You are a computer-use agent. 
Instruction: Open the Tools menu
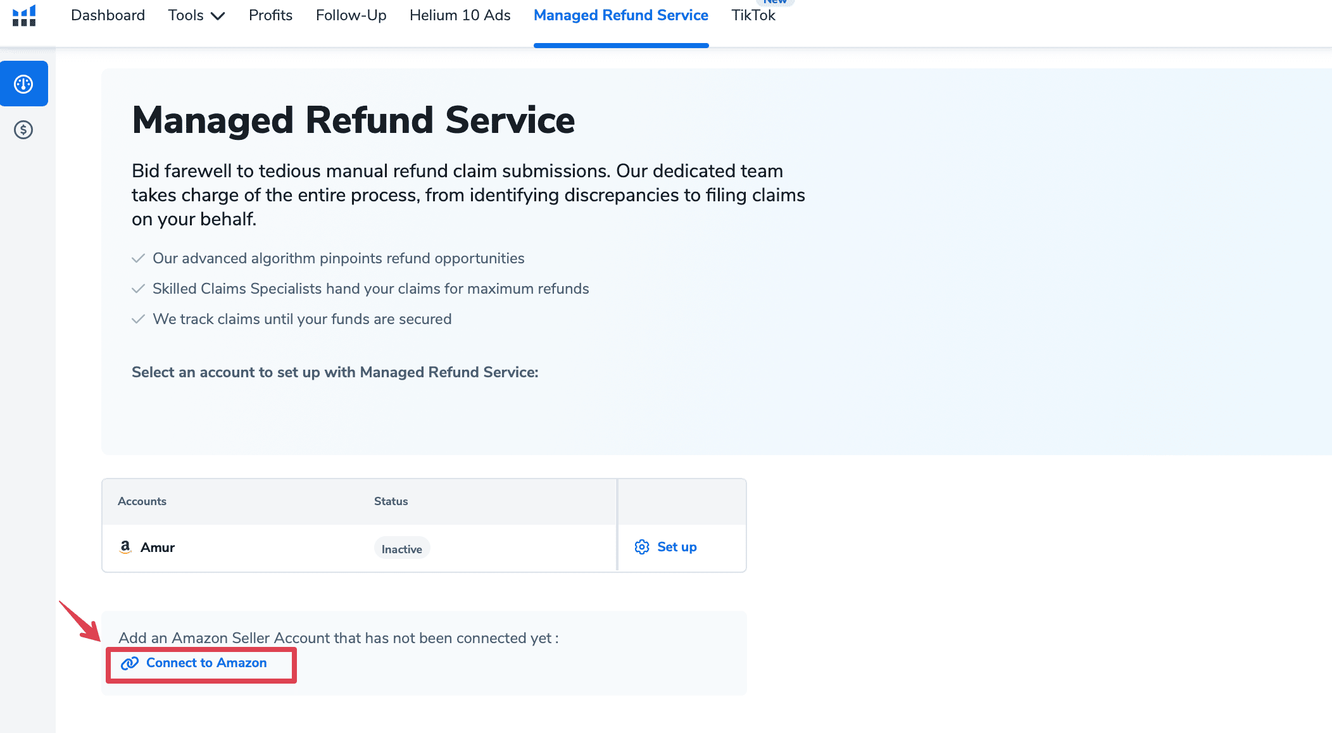[x=196, y=15]
